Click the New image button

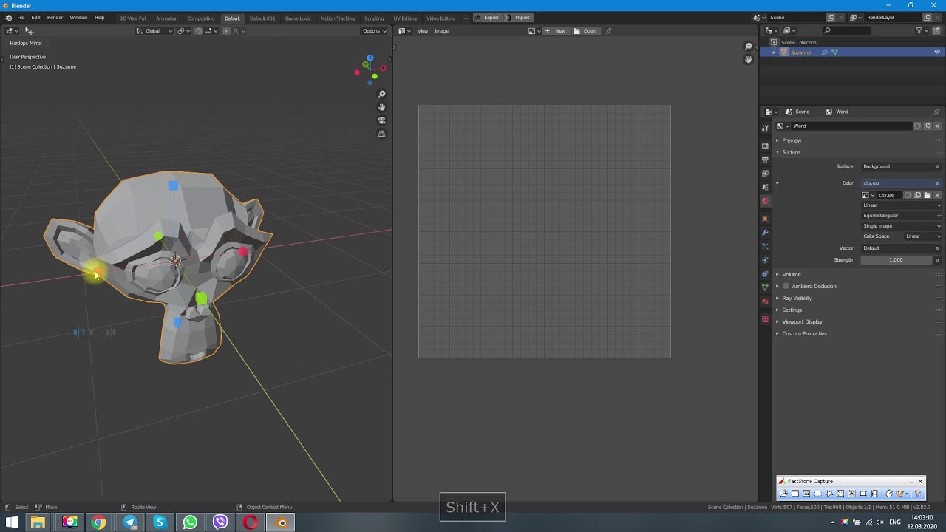556,31
